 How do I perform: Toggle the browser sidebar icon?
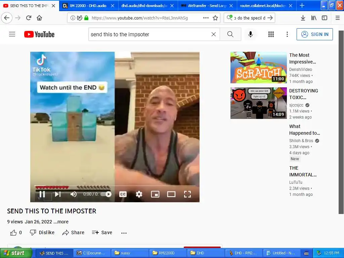(325, 18)
